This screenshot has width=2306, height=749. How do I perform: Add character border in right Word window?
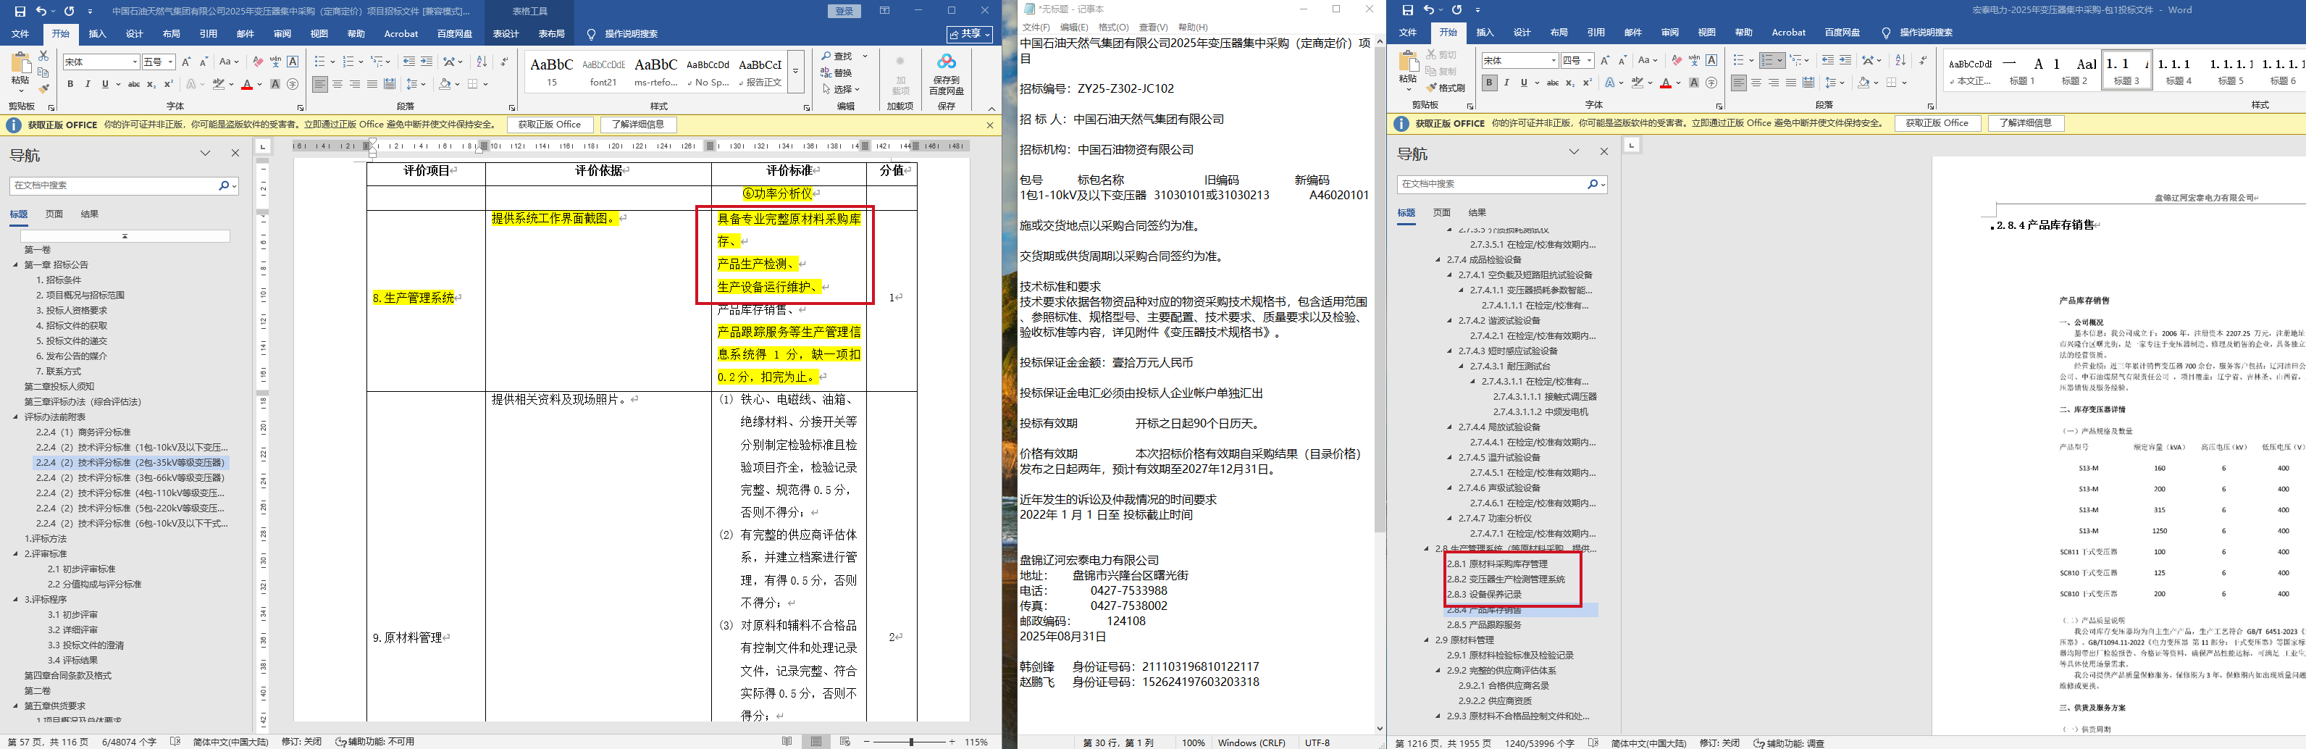(1711, 60)
